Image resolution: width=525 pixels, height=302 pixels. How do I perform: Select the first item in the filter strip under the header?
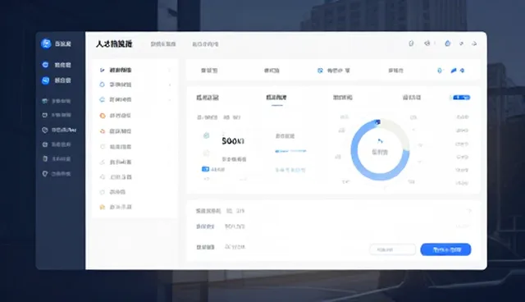pos(209,71)
